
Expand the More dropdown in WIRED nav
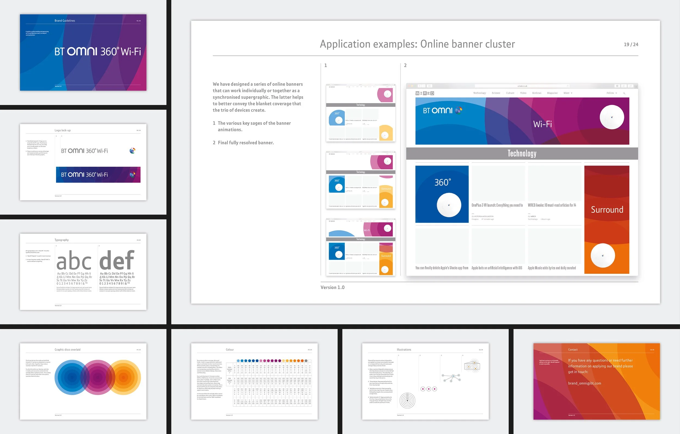[568, 93]
